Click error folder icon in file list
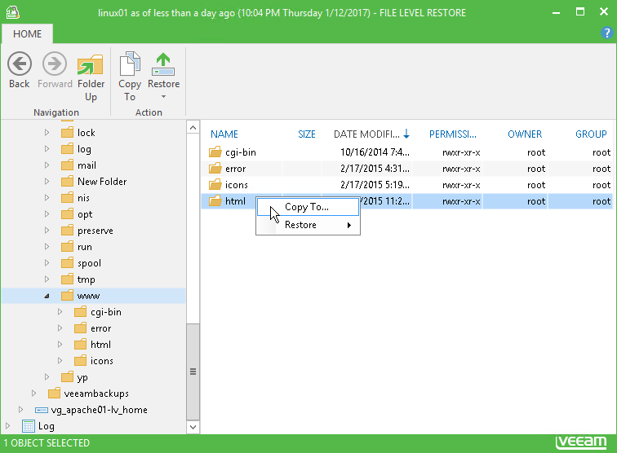617x453 pixels. tap(215, 169)
